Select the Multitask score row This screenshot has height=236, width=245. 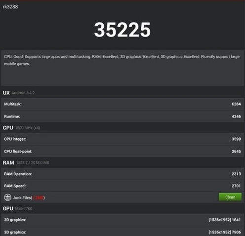coord(122,104)
